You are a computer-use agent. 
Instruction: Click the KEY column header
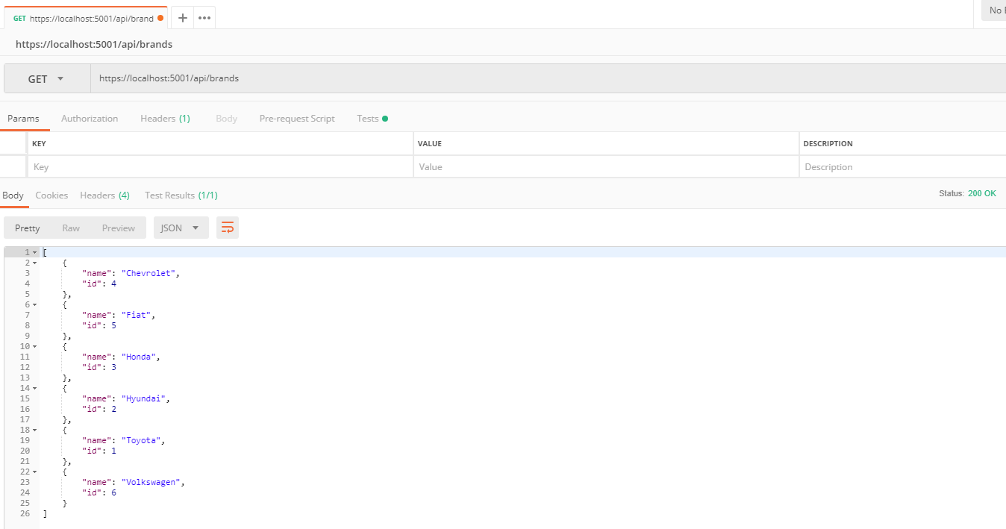pos(39,143)
